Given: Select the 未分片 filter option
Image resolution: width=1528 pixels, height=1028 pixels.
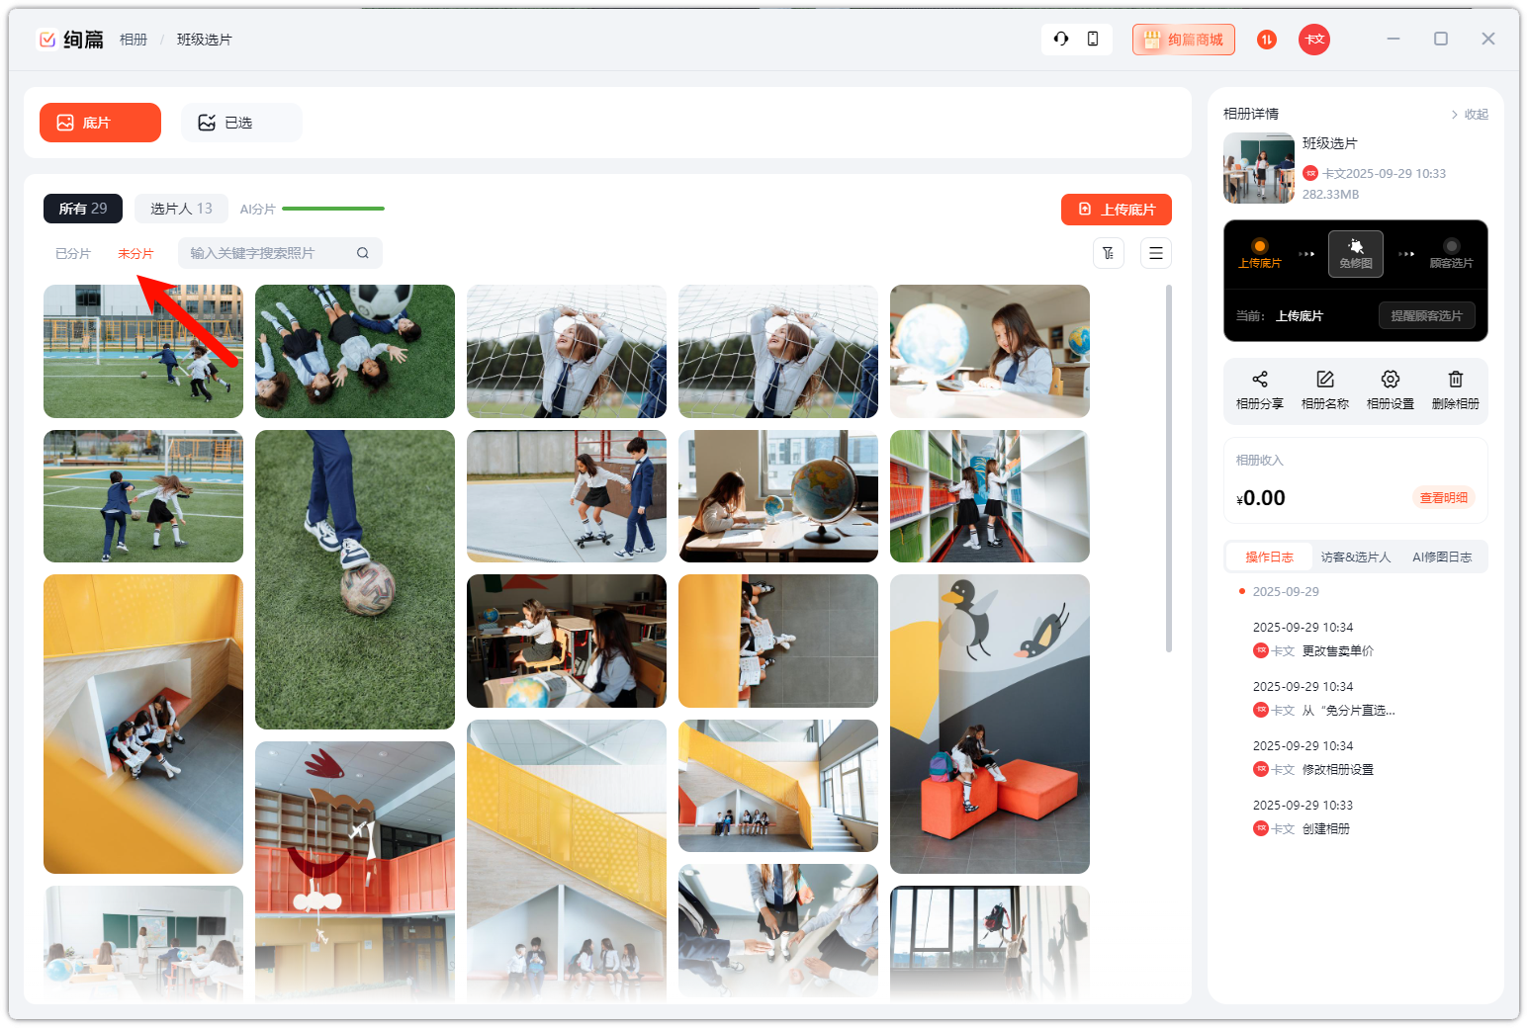Looking at the screenshot, I should tap(135, 254).
